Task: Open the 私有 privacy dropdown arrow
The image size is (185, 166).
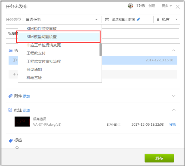Action: tap(176, 20)
